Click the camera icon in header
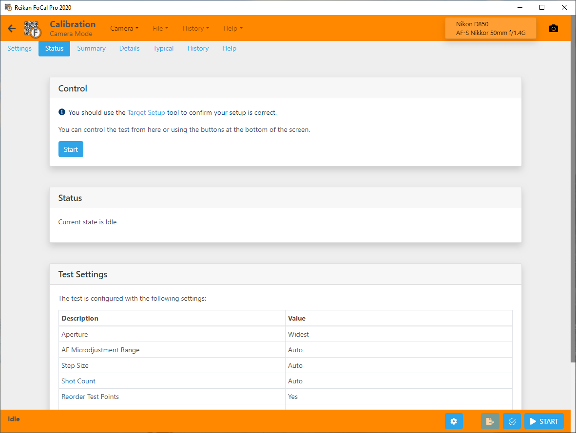Screen dimensions: 576x433 [553, 29]
